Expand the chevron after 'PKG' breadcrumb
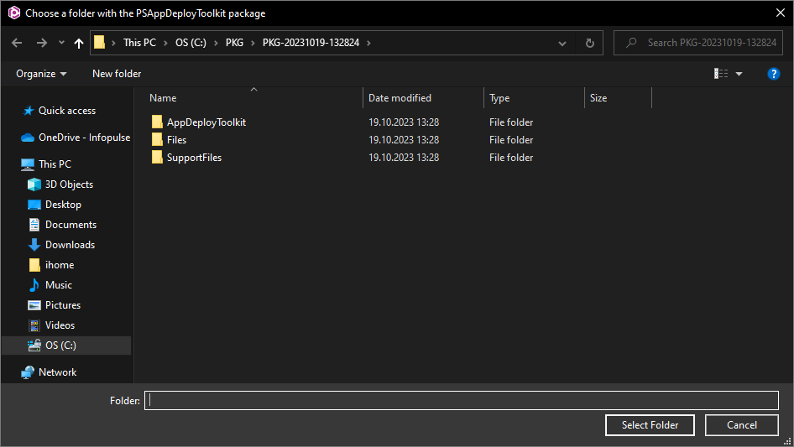 click(x=253, y=43)
